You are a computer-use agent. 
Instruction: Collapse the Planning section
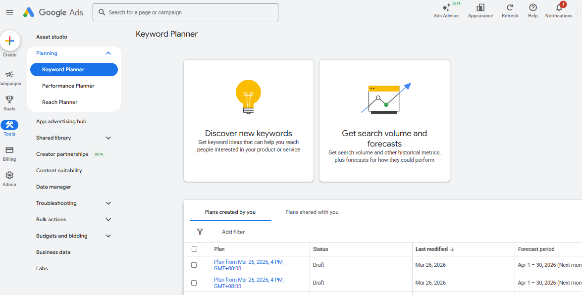coord(108,53)
